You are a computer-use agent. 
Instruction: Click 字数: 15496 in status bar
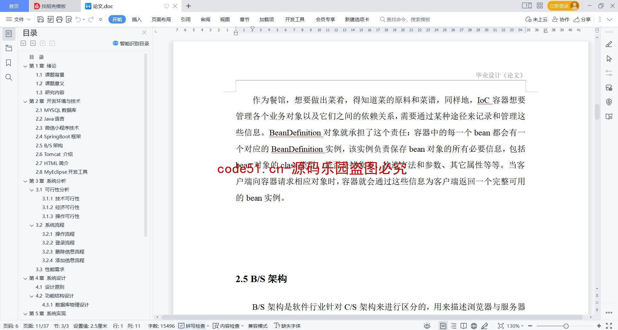click(x=161, y=326)
